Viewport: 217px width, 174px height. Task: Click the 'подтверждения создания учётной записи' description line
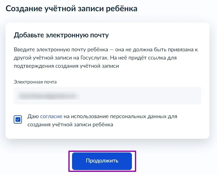coord(66,66)
